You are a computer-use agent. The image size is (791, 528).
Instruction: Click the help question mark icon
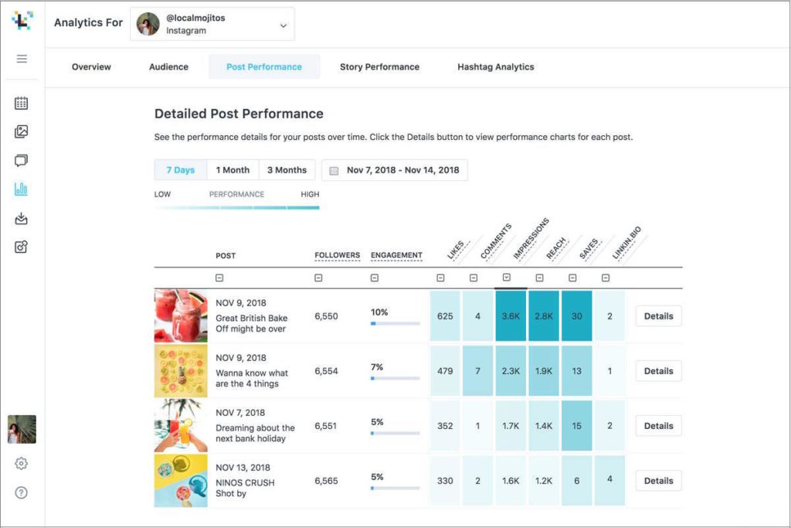(21, 492)
